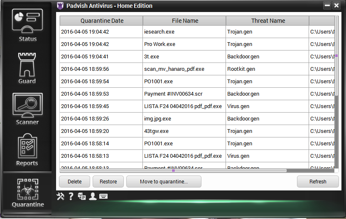Delete the selected quarantined file

(75, 182)
